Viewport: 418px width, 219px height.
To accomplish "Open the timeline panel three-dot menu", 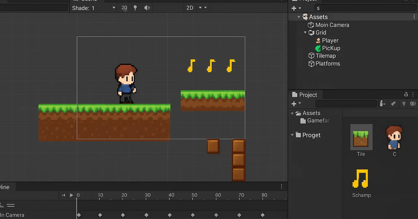I will pyautogui.click(x=281, y=187).
